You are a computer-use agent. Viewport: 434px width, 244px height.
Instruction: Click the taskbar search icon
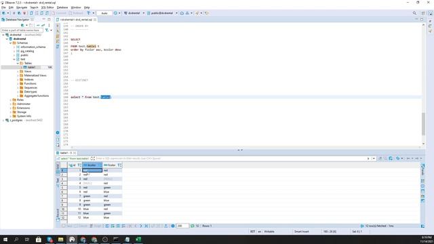[16, 239]
